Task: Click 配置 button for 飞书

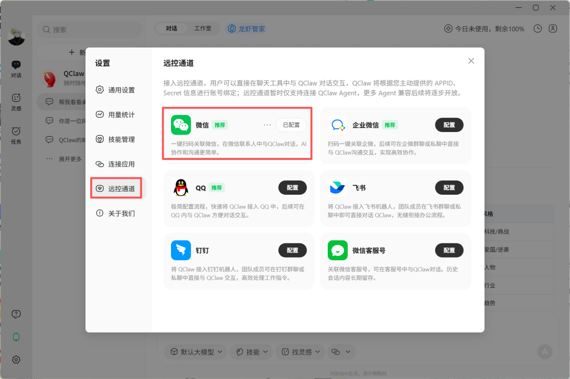Action: (449, 188)
